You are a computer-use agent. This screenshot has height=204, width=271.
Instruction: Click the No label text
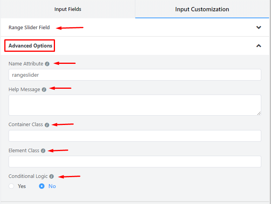[x=52, y=186]
